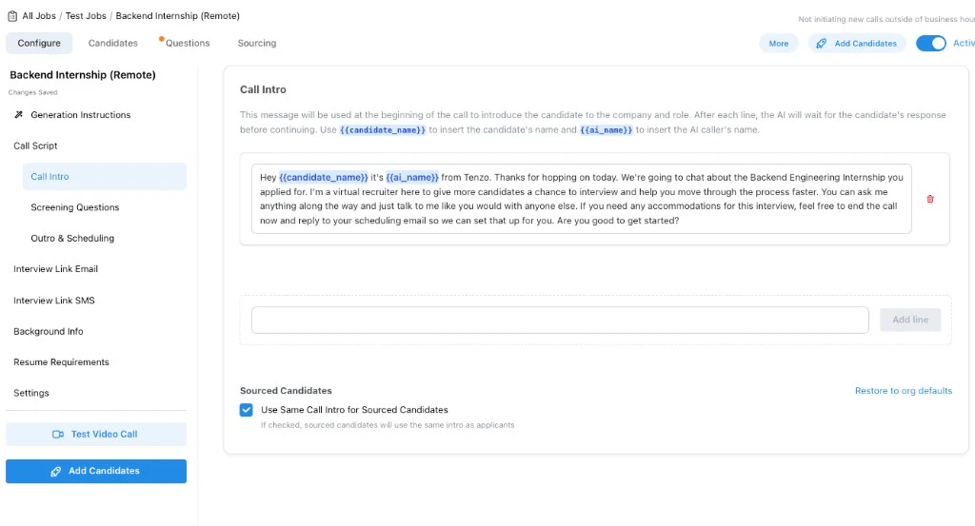Viewport: 975px width, 526px height.
Task: Click the video camera icon on Test Video Call
Action: click(58, 434)
